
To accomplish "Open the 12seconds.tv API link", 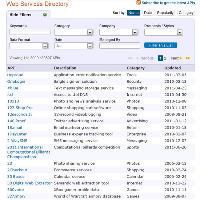I will [20, 114].
